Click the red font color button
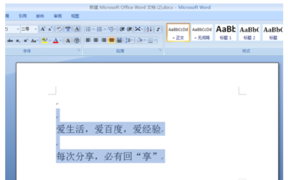Viewport: 288px width, 180px height. coord(56,40)
